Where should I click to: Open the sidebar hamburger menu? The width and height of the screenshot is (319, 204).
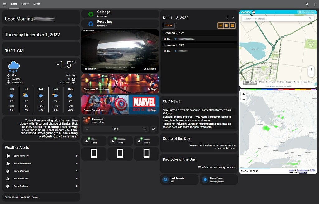(x=5, y=4)
